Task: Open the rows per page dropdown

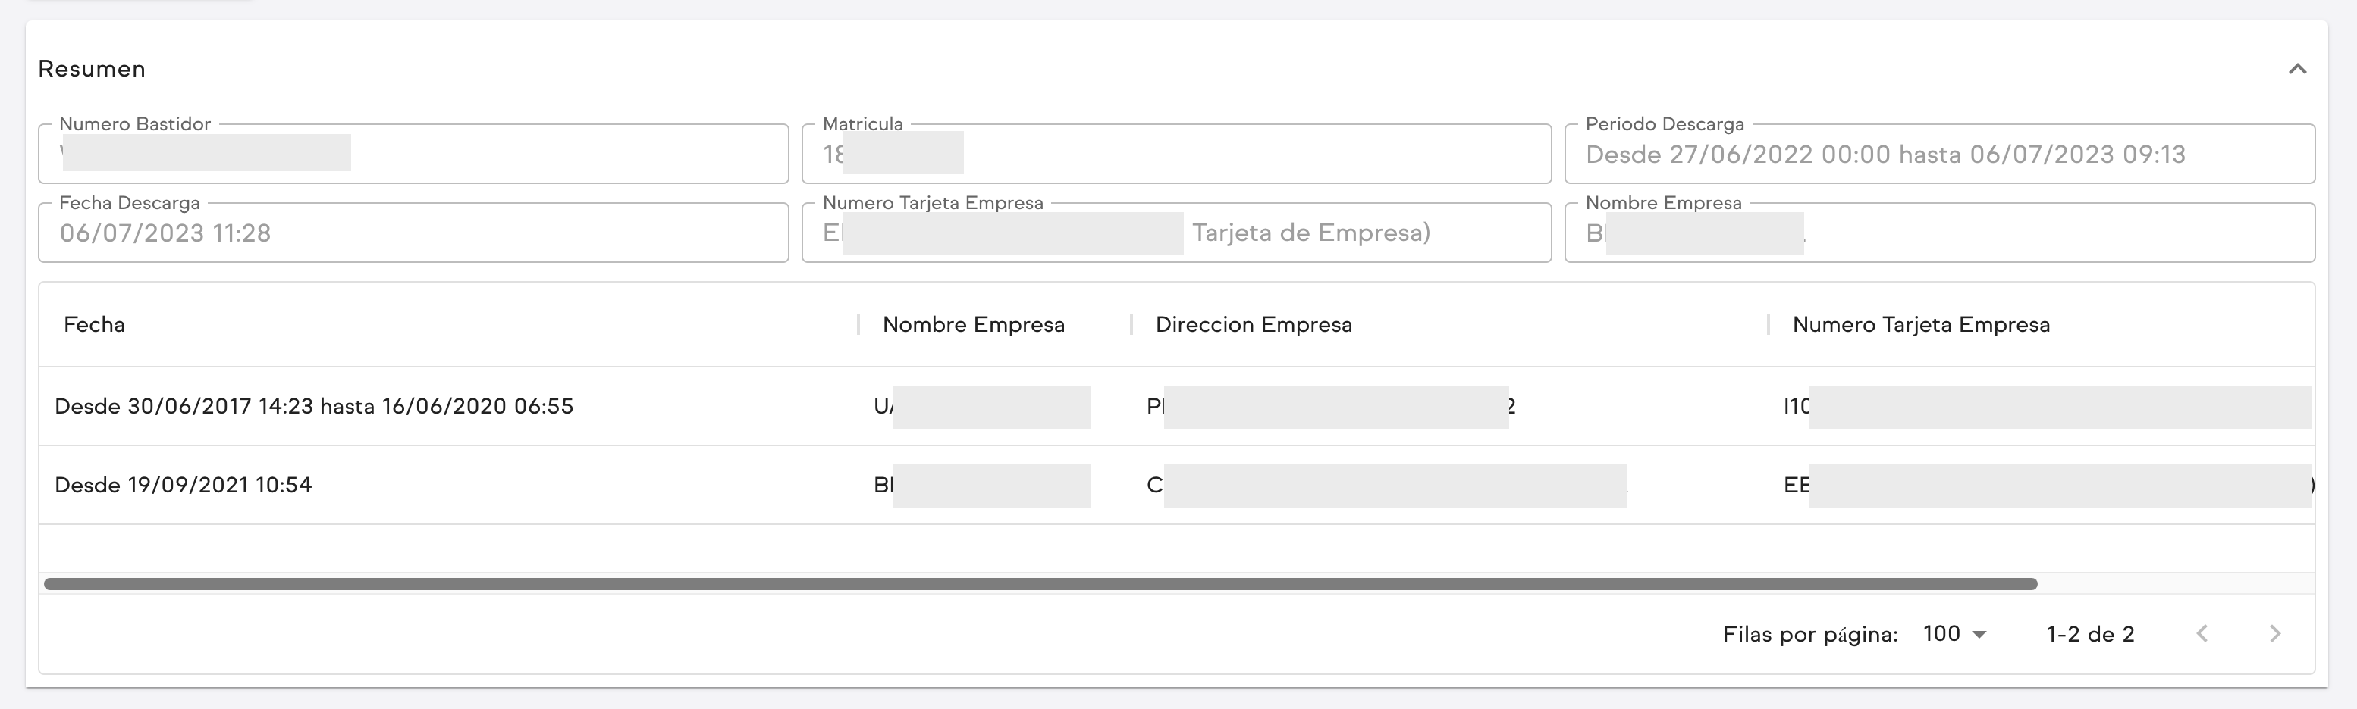Action: 1954,634
